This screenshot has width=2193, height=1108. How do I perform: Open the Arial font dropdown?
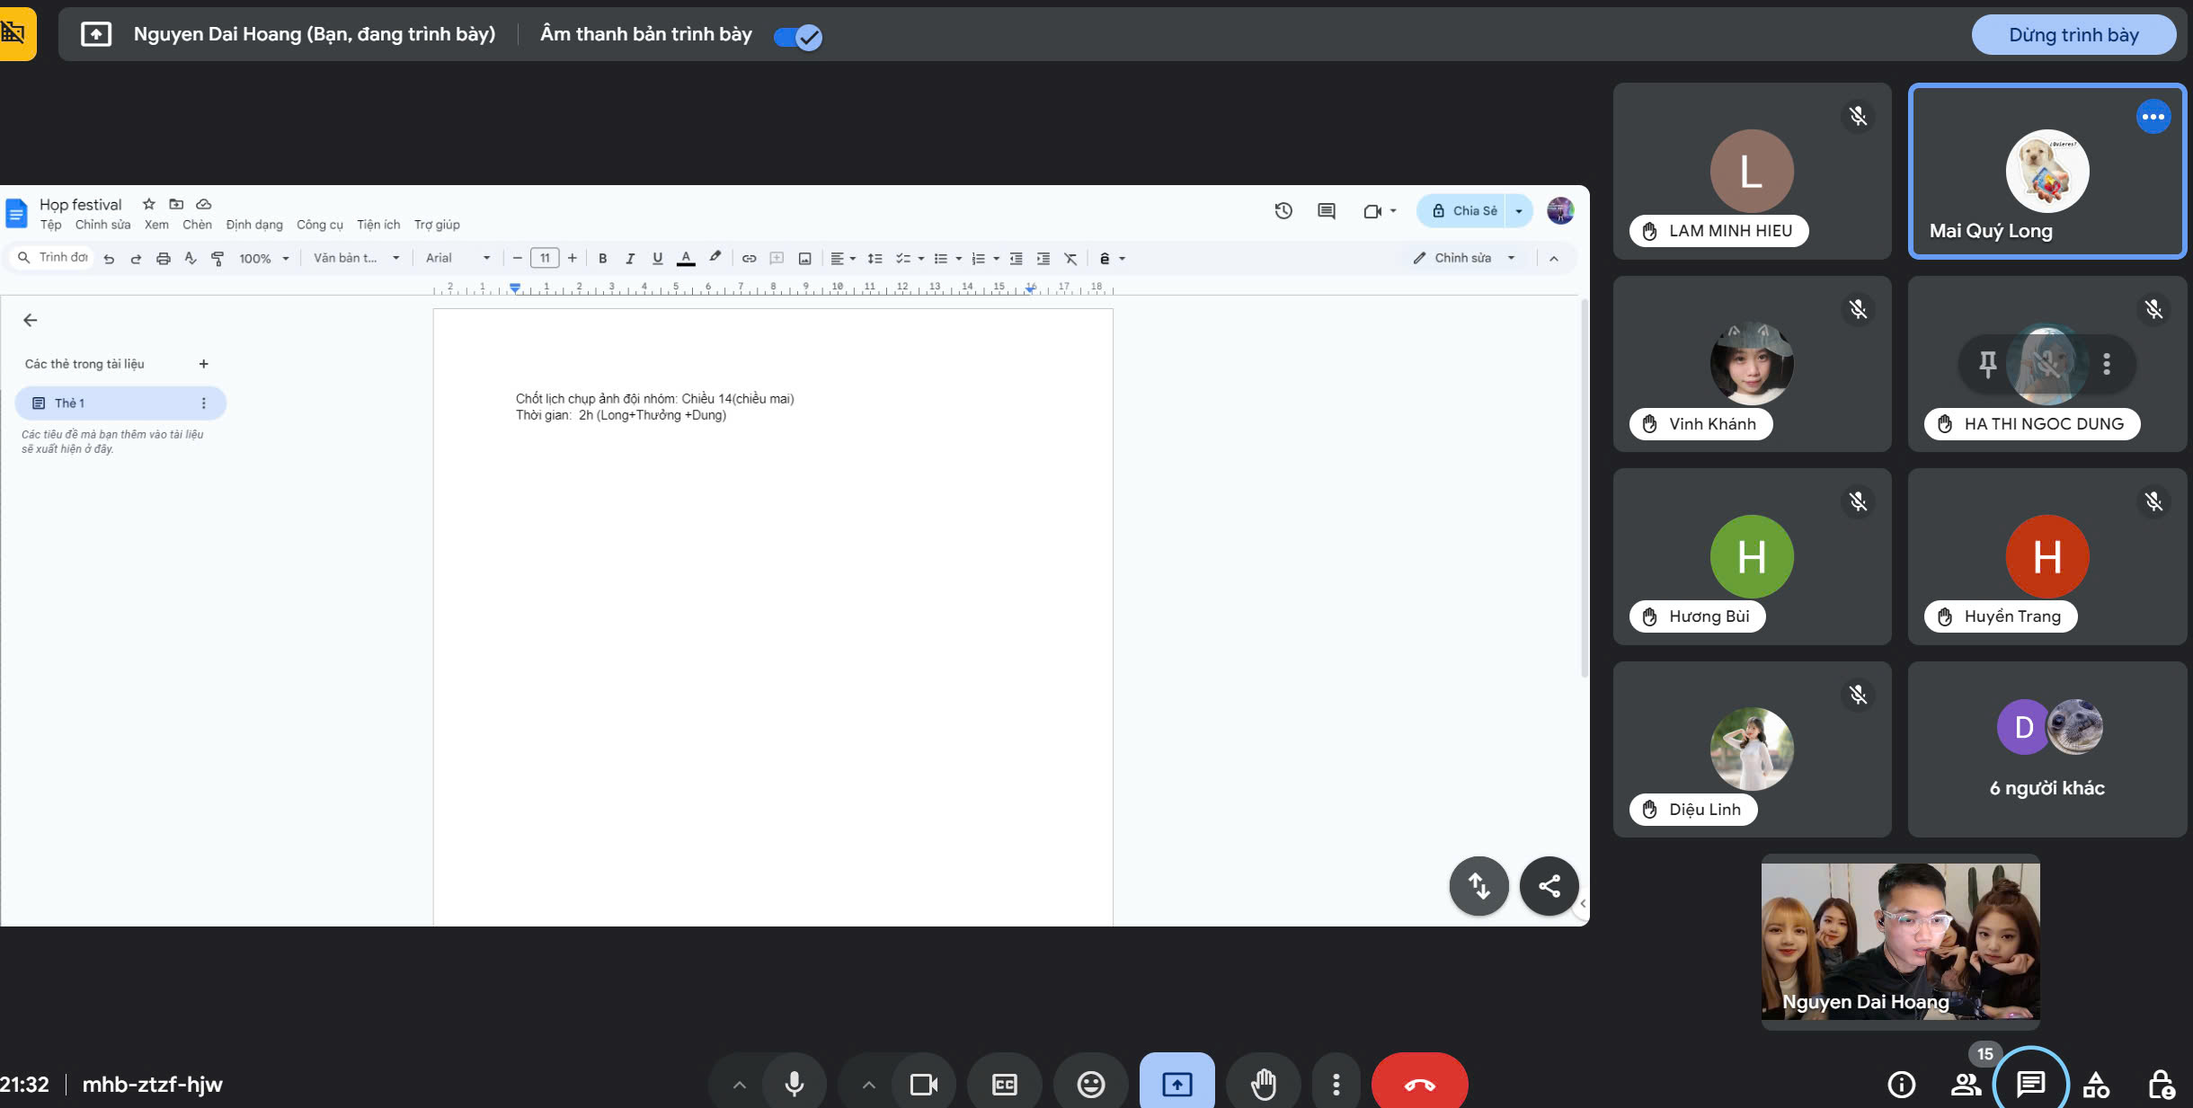pos(457,258)
